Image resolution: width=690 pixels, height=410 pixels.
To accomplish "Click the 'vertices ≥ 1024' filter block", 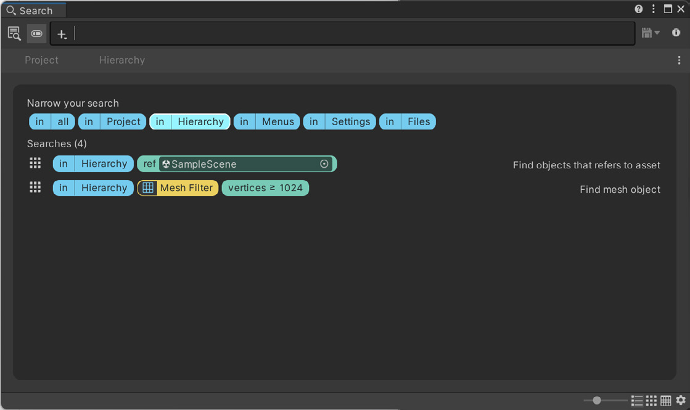I will pyautogui.click(x=265, y=188).
